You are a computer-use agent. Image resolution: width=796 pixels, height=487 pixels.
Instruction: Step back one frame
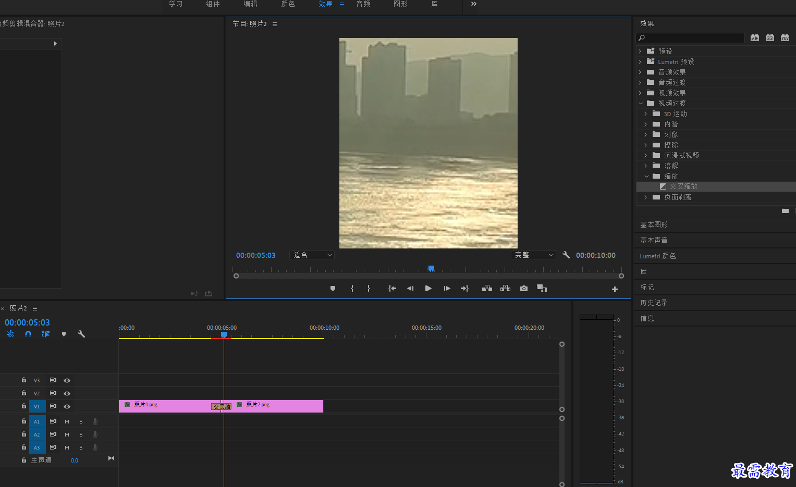tap(410, 288)
